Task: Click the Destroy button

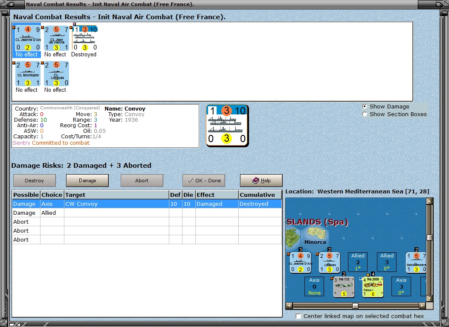Action: 35,181
